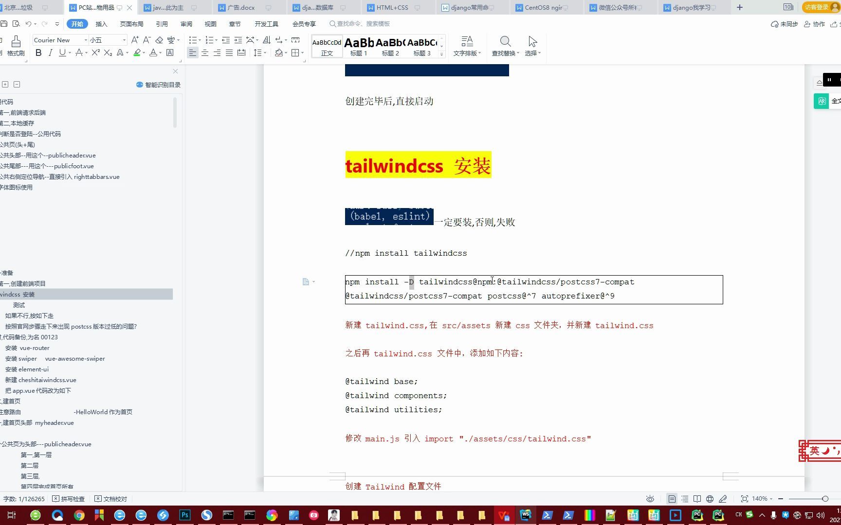Screen dimensions: 841x525
Task: Open the 审阅 ribbon tab
Action: coord(186,24)
